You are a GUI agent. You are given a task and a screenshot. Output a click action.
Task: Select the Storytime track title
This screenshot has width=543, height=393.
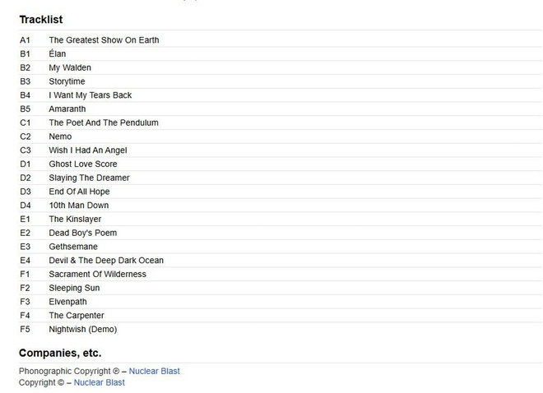[67, 81]
